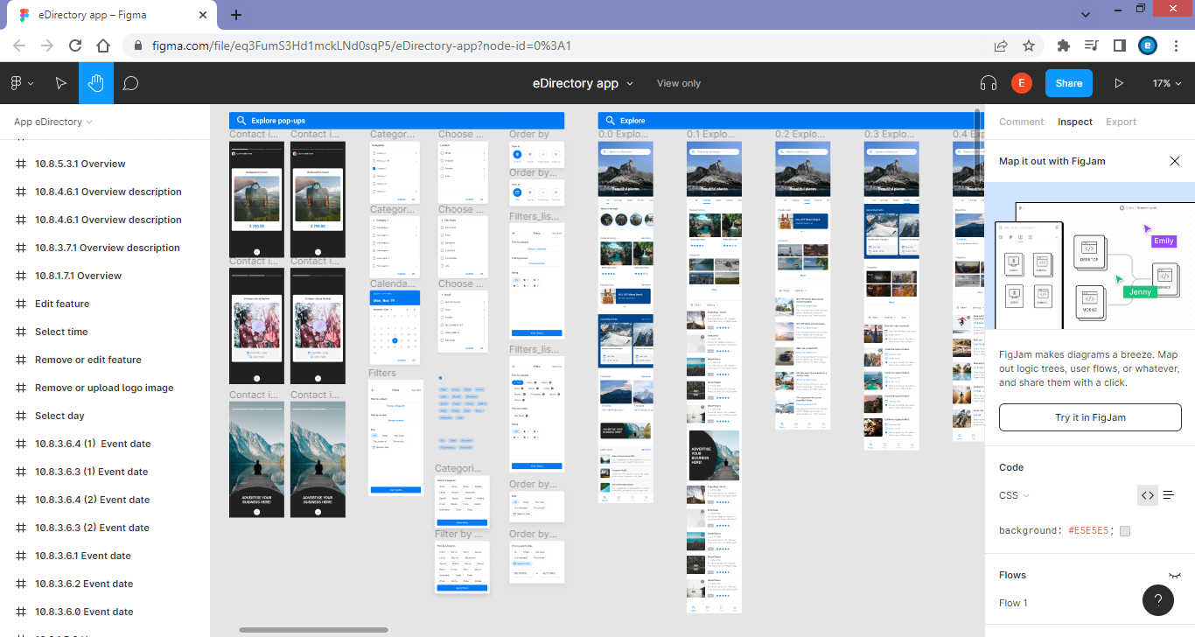This screenshot has width=1195, height=637.
Task: Toggle Flows visibility eye icon
Action: point(1174,576)
